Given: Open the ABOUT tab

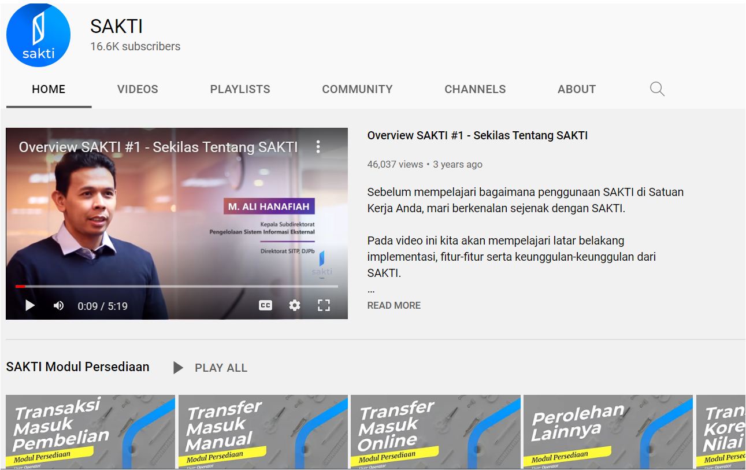Looking at the screenshot, I should tap(577, 89).
